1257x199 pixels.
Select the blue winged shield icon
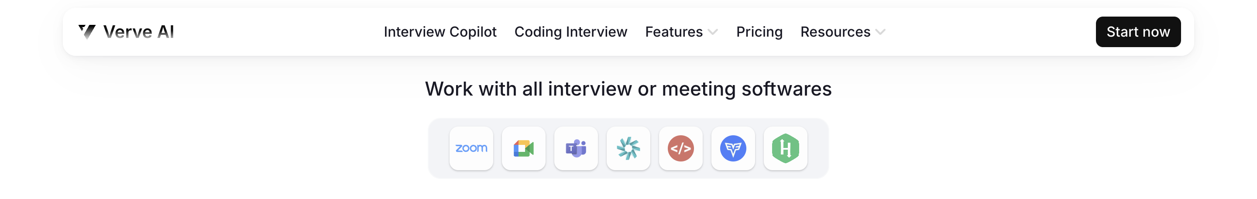tap(733, 148)
